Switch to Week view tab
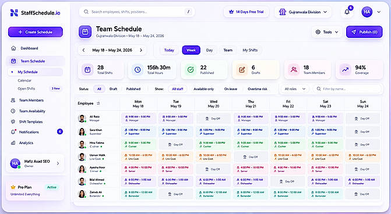391x214 pixels. point(191,50)
